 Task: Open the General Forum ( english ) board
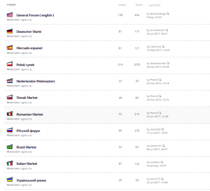click(35, 15)
